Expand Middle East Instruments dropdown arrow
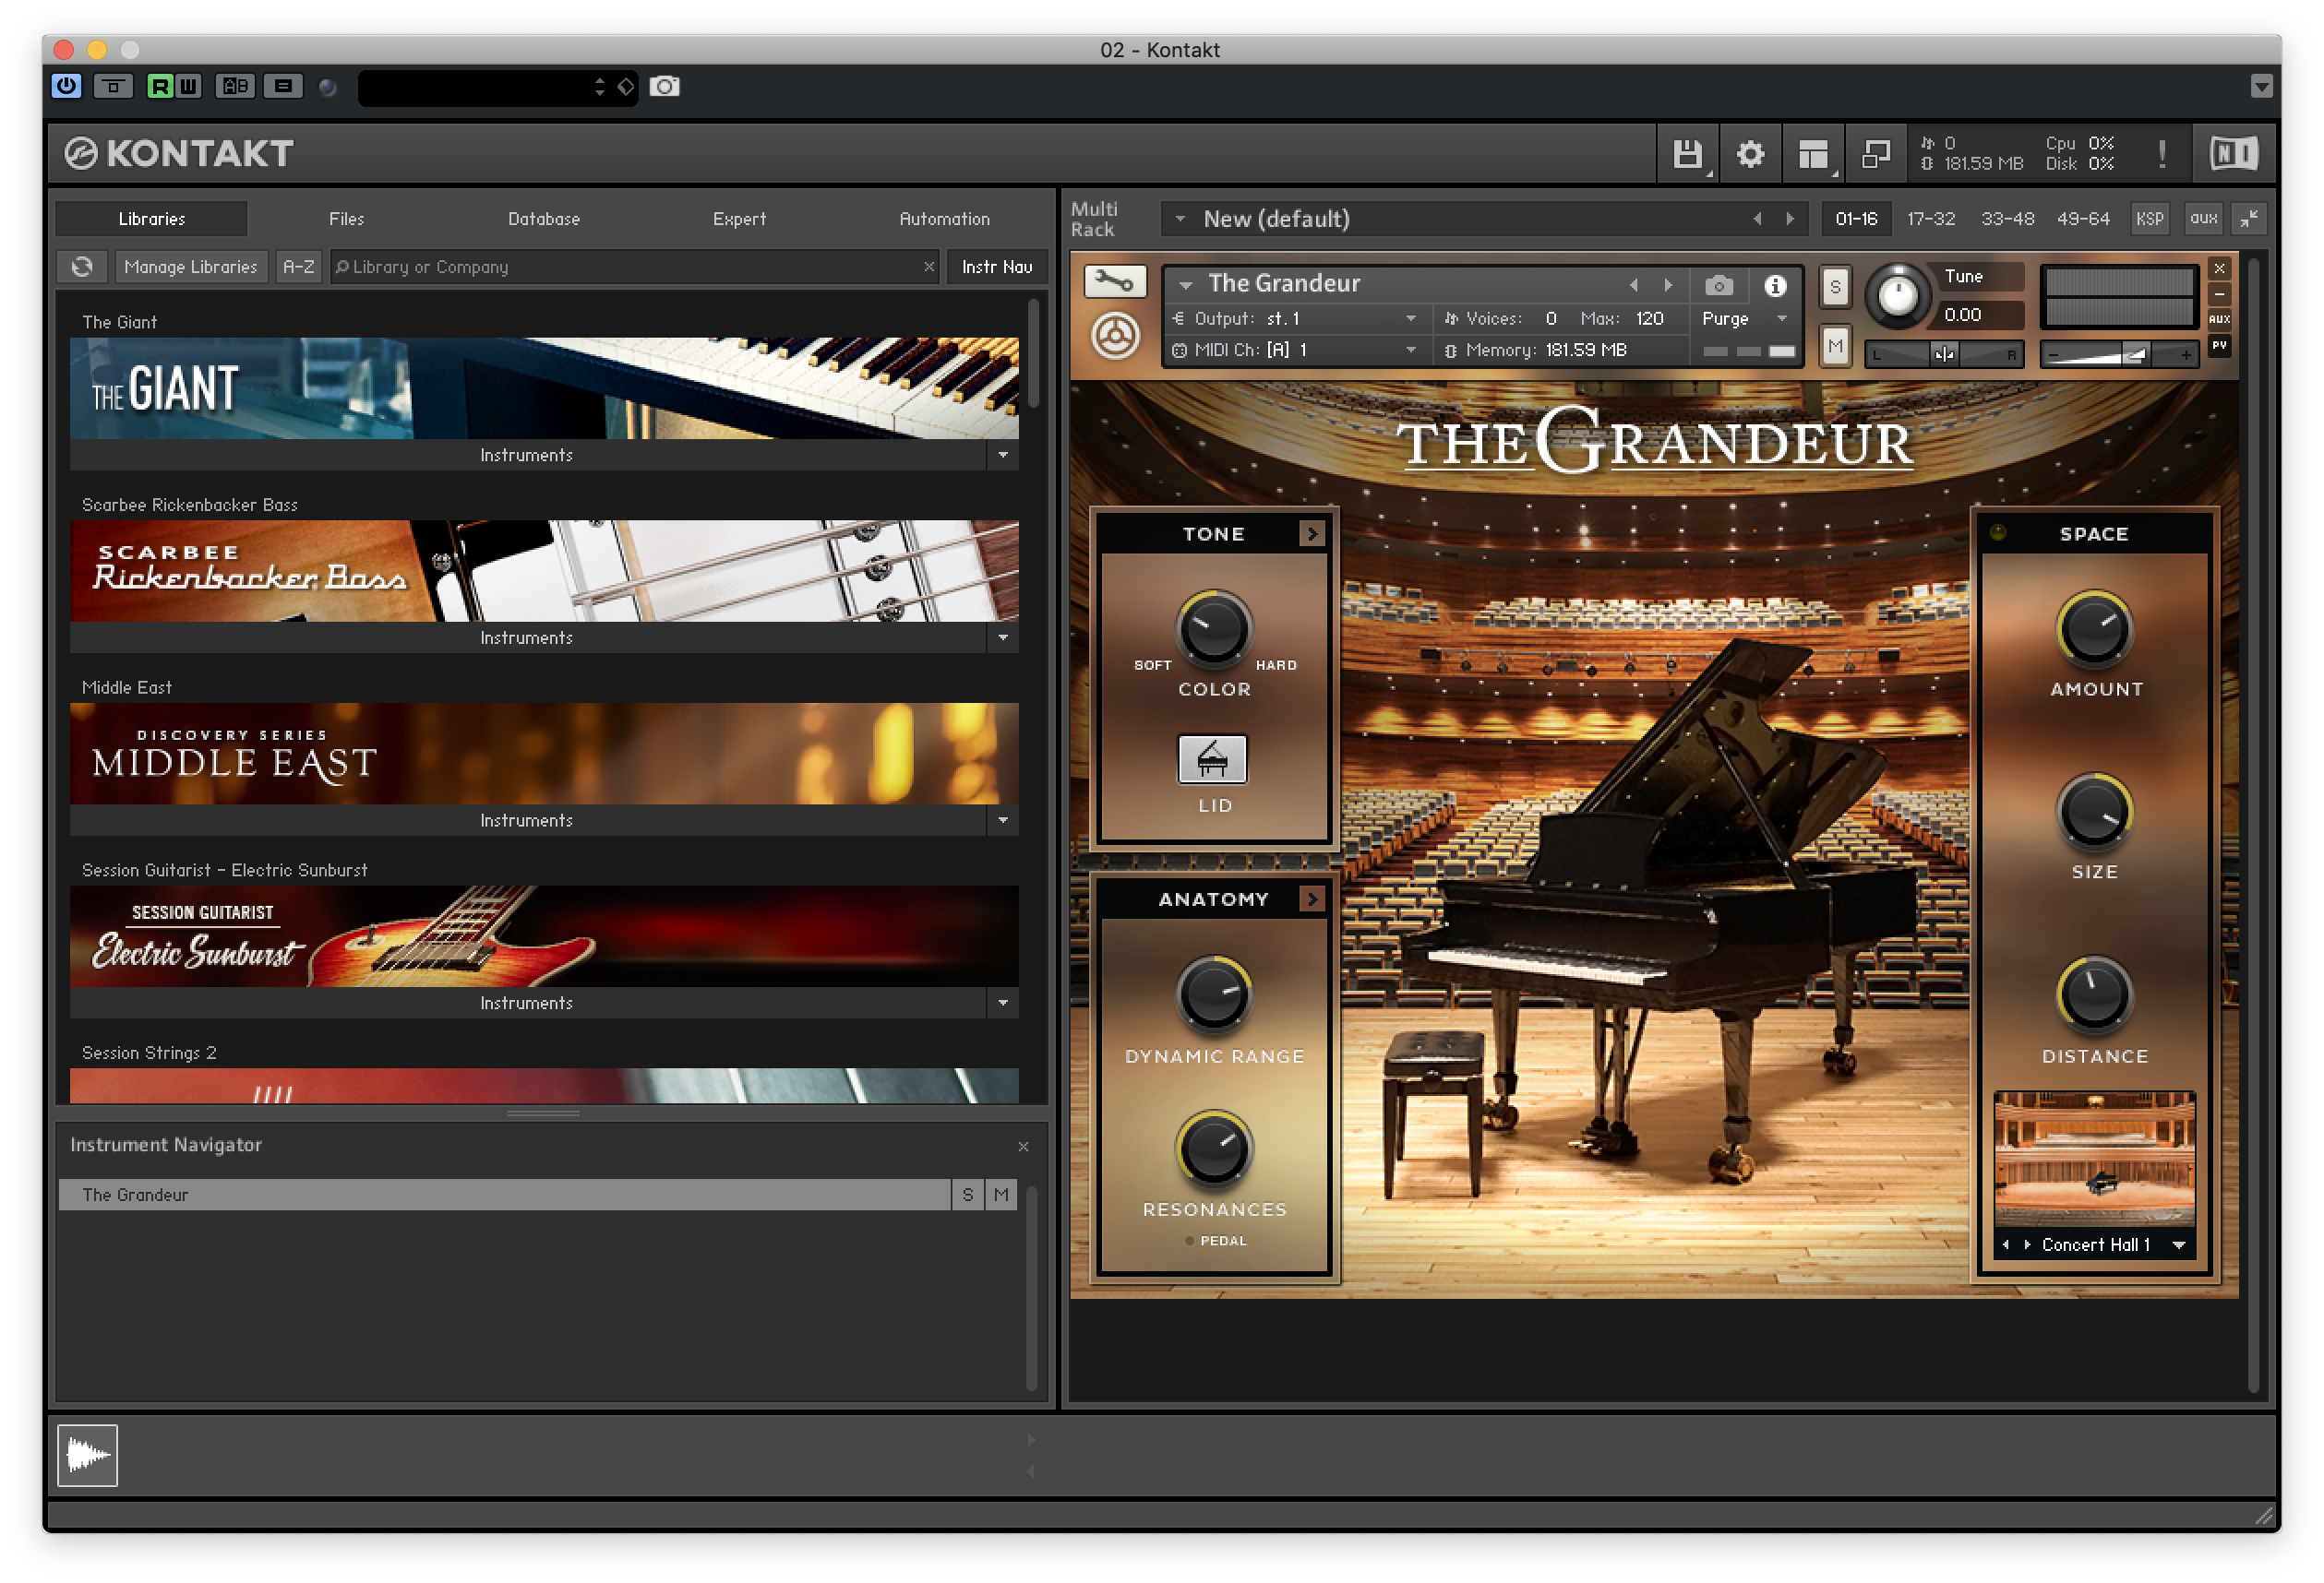This screenshot has height=1583, width=2324. click(x=1003, y=820)
